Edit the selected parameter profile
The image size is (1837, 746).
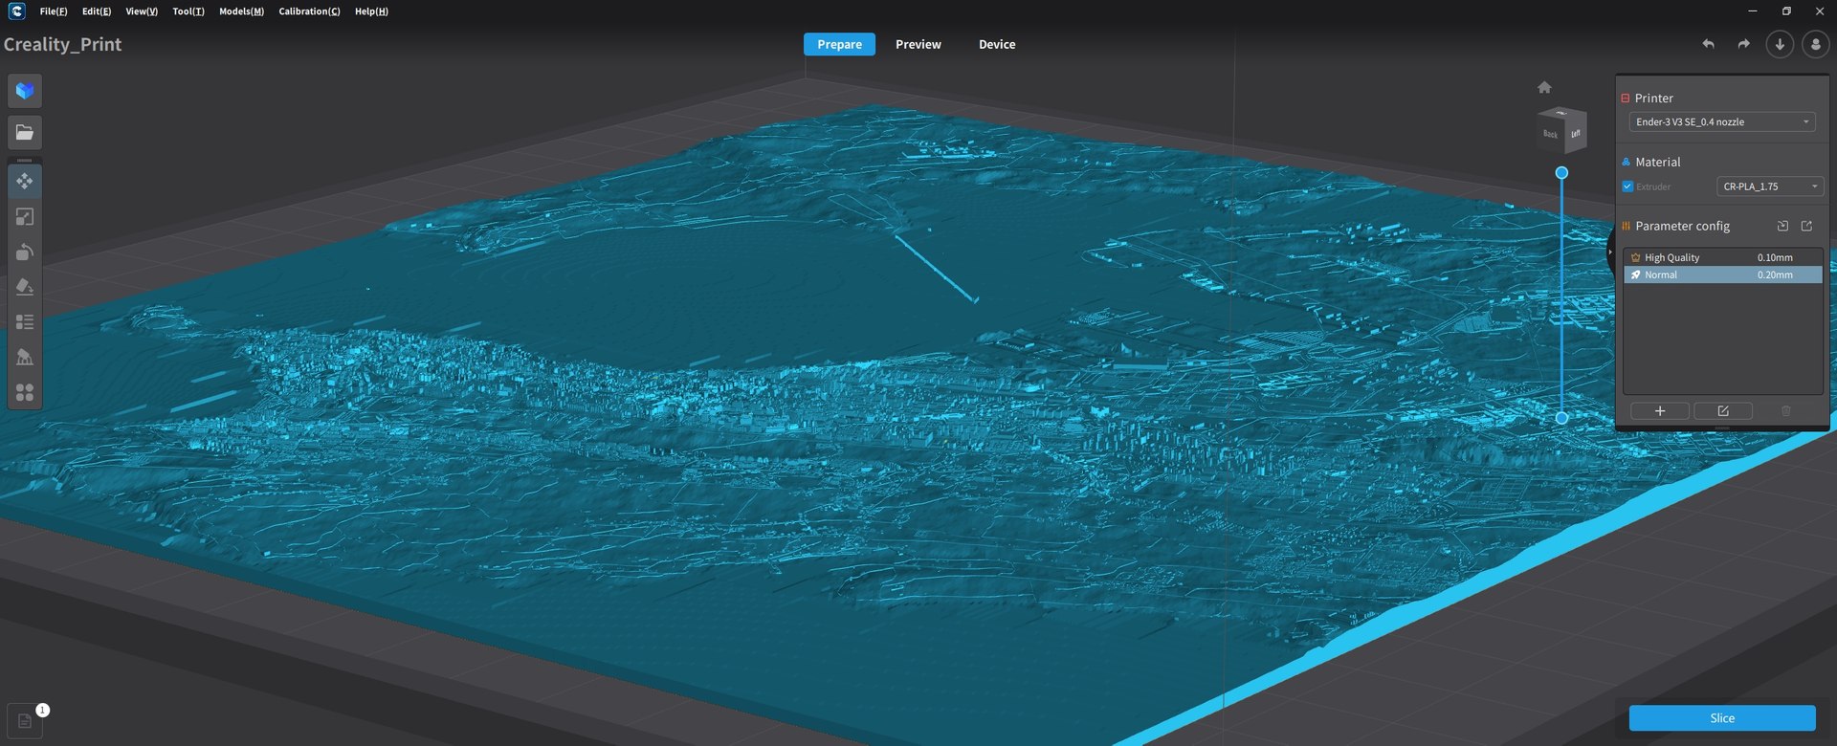tap(1723, 411)
